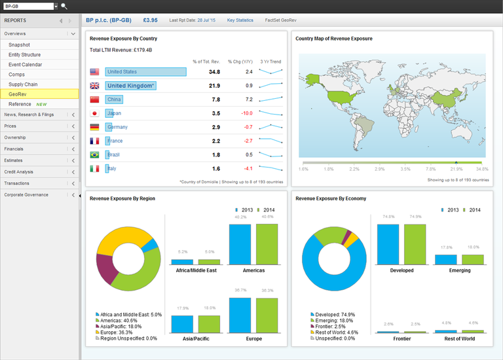This screenshot has width=503, height=360.
Task: Click the % of Tot. Rev. column header
Action: tap(206, 62)
